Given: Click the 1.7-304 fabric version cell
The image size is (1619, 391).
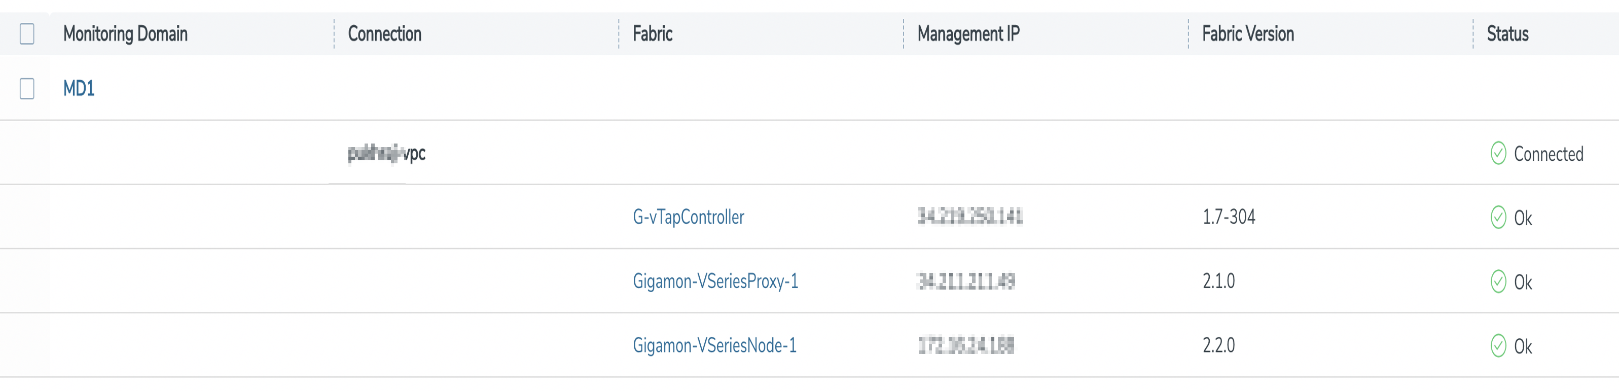Looking at the screenshot, I should point(1229,217).
